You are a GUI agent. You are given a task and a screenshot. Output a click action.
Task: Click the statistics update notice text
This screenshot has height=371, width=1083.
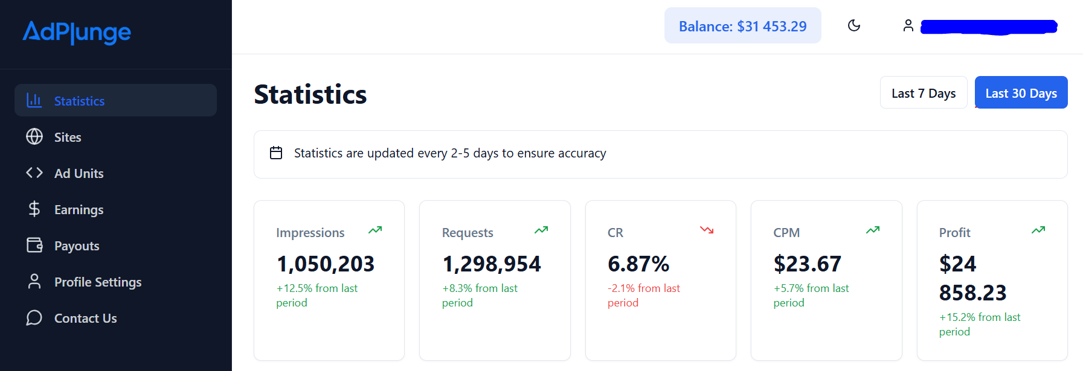450,153
